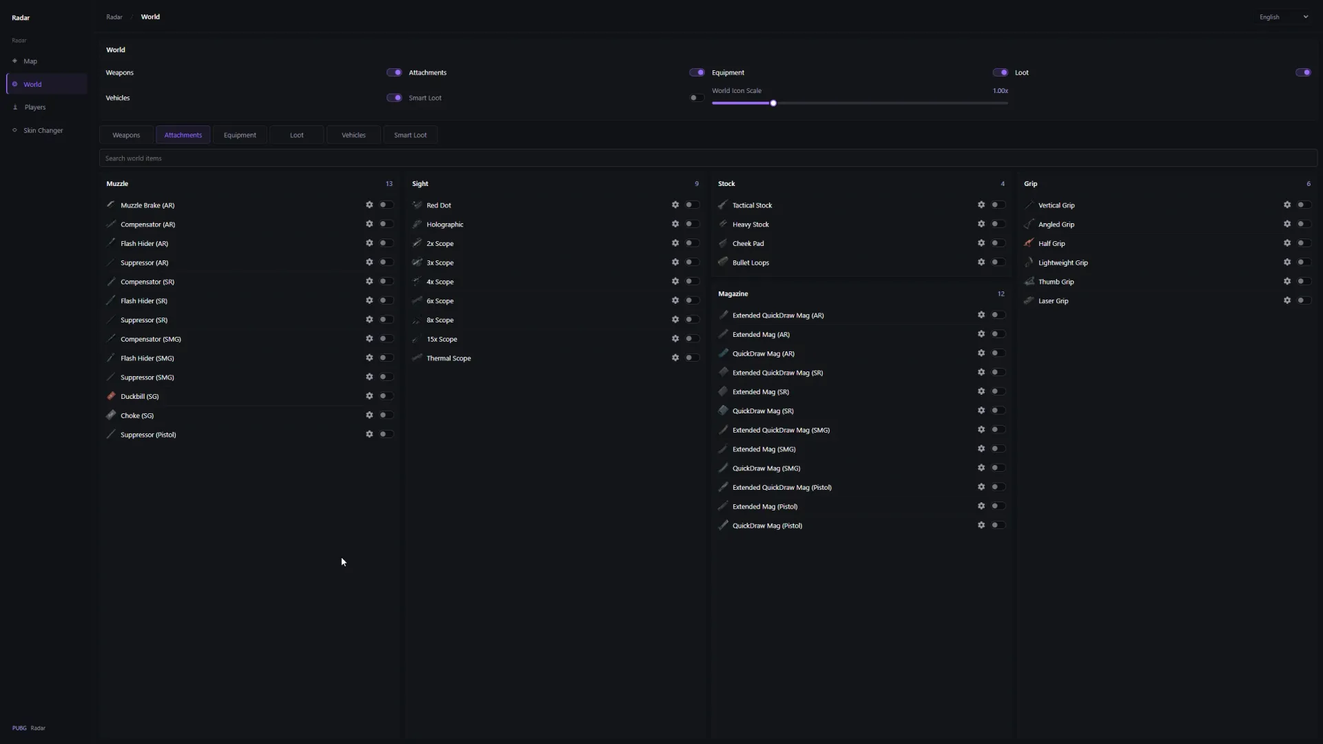This screenshot has height=744, width=1323.
Task: Switch to the Smart Loot tab
Action: point(410,135)
